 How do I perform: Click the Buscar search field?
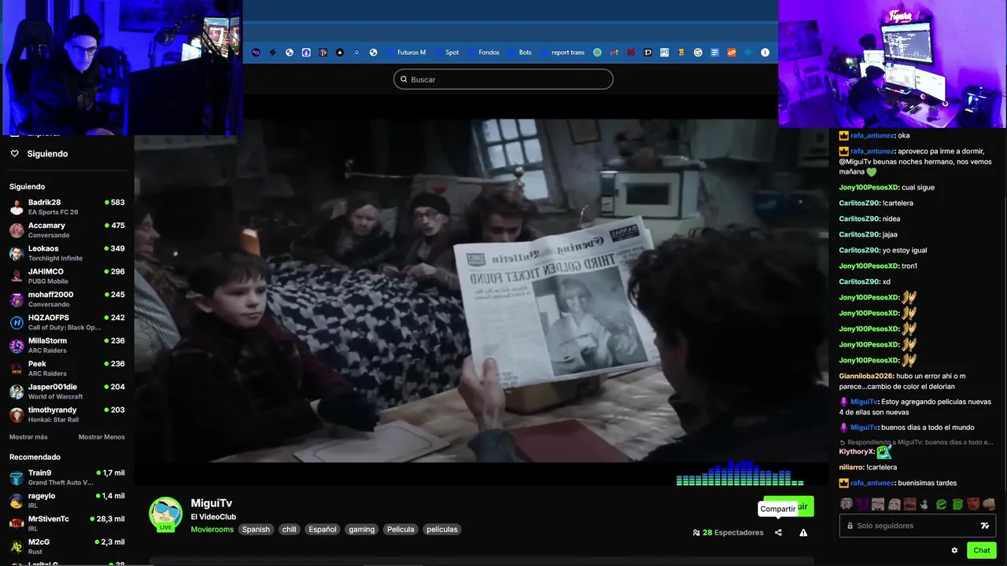click(503, 79)
